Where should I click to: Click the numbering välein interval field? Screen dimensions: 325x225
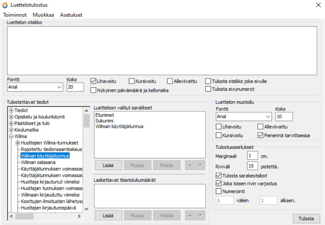click(225, 200)
